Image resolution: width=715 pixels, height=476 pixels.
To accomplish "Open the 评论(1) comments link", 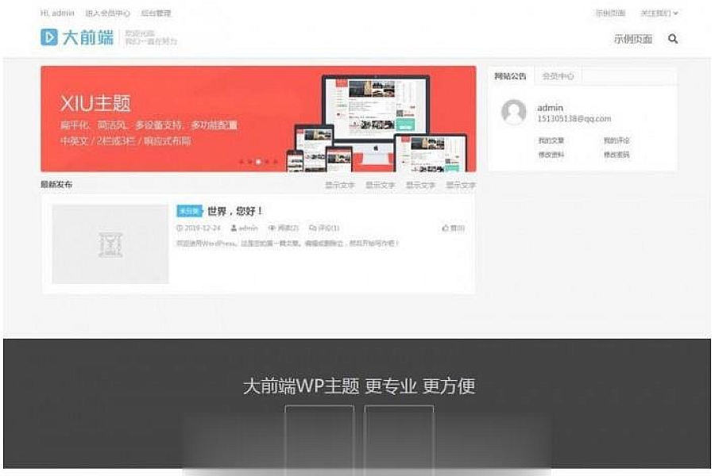I will coord(324,228).
